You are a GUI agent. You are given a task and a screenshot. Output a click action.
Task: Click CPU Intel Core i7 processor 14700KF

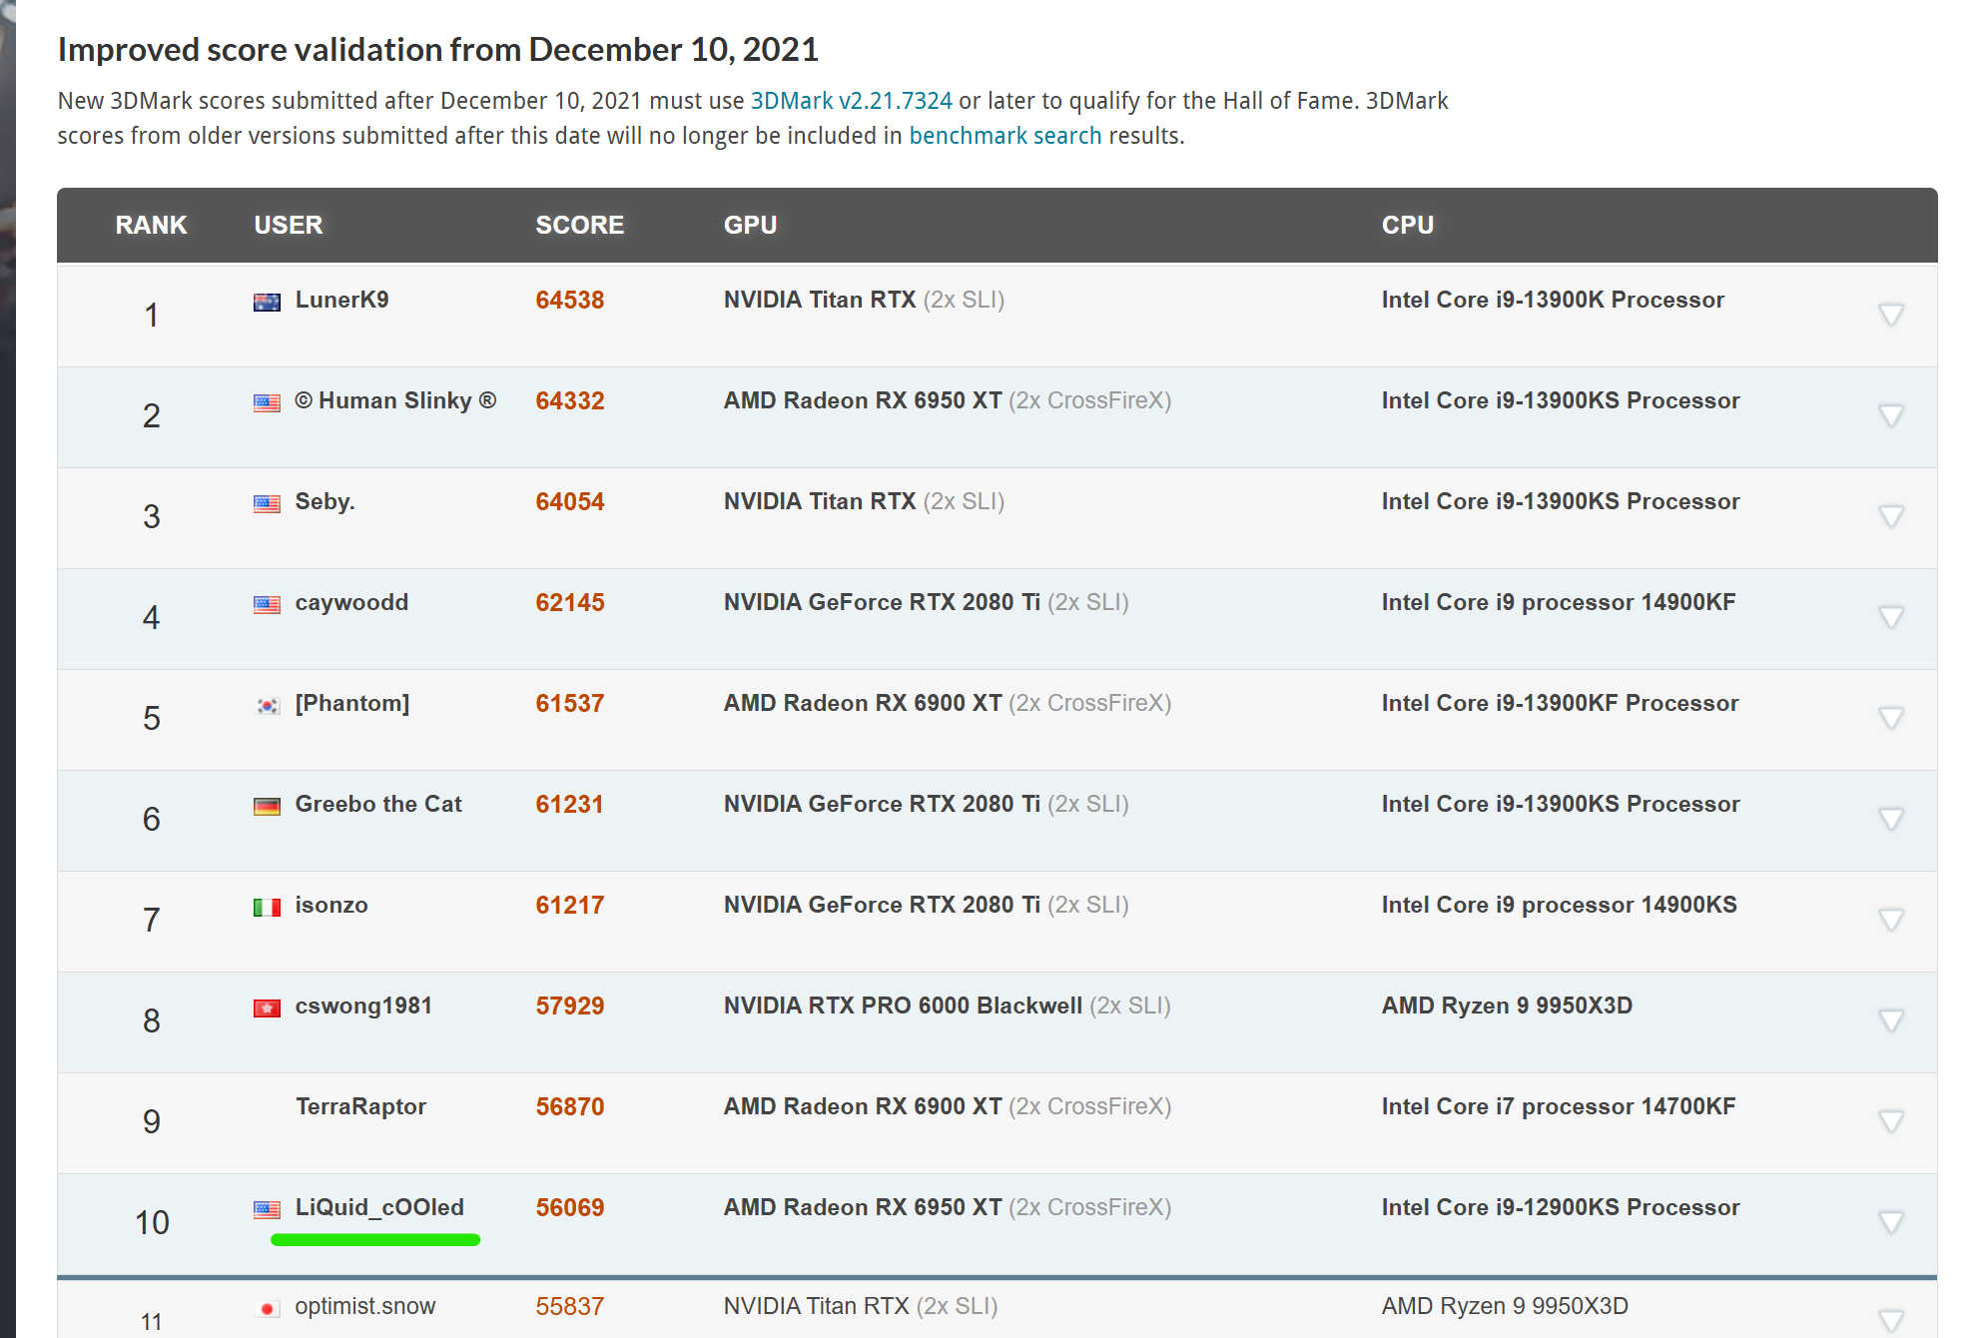coord(1559,1106)
